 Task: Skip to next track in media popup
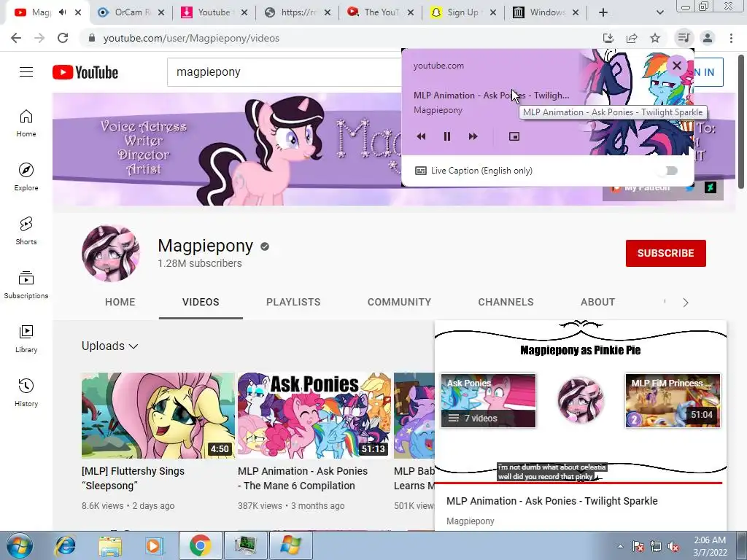[473, 136]
